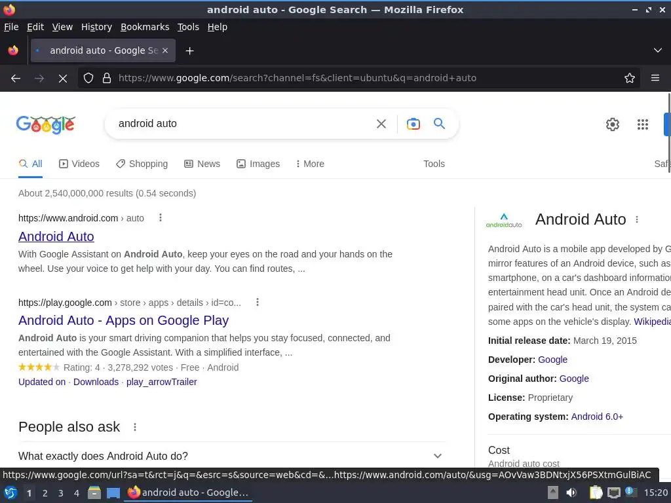Select the All results tab
Image resolution: width=671 pixels, height=503 pixels.
tap(30, 164)
